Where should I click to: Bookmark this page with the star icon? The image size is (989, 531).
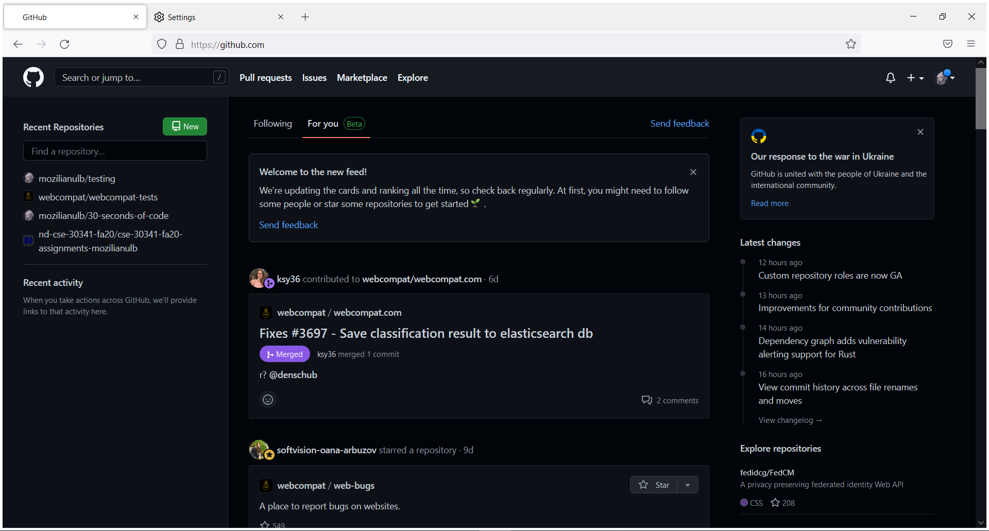[851, 44]
